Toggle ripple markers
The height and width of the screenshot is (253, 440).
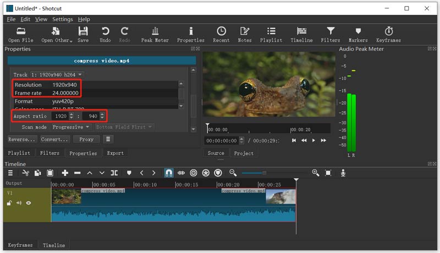click(218, 173)
